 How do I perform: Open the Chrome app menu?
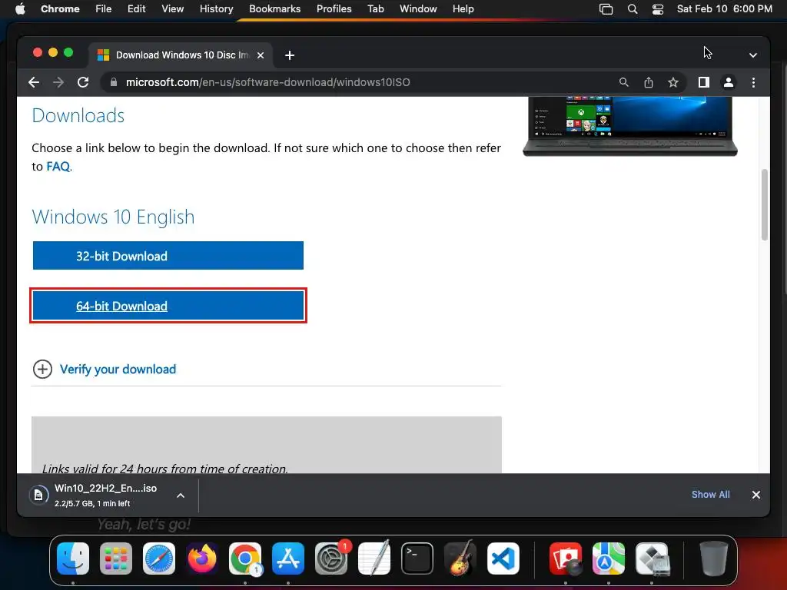pyautogui.click(x=60, y=9)
